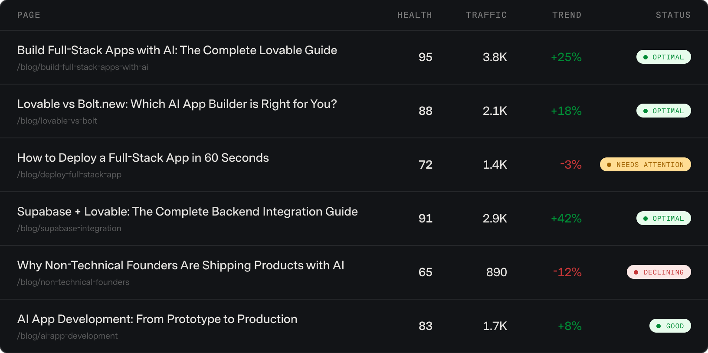Click the OPTIMAL badge for the Supabase row

tap(664, 218)
